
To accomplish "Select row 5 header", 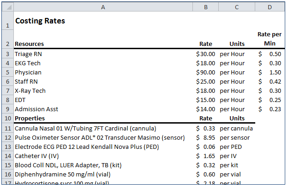I will [x=7, y=72].
